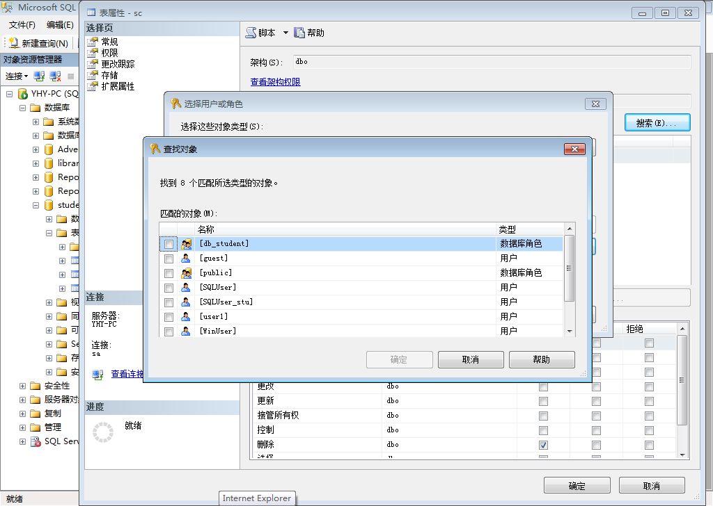Check the user1 checkbox
Screen dimensions: 713x506
tap(169, 317)
